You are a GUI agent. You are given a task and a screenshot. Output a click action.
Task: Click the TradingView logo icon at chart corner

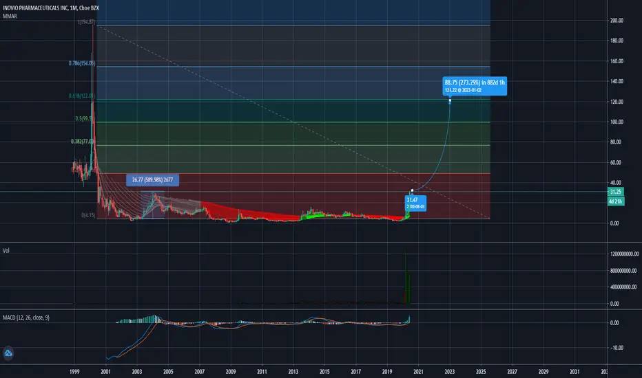pyautogui.click(x=8, y=353)
